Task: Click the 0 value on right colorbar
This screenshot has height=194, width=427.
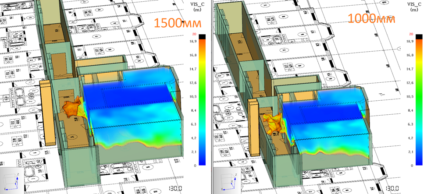Action: [x=410, y=166]
